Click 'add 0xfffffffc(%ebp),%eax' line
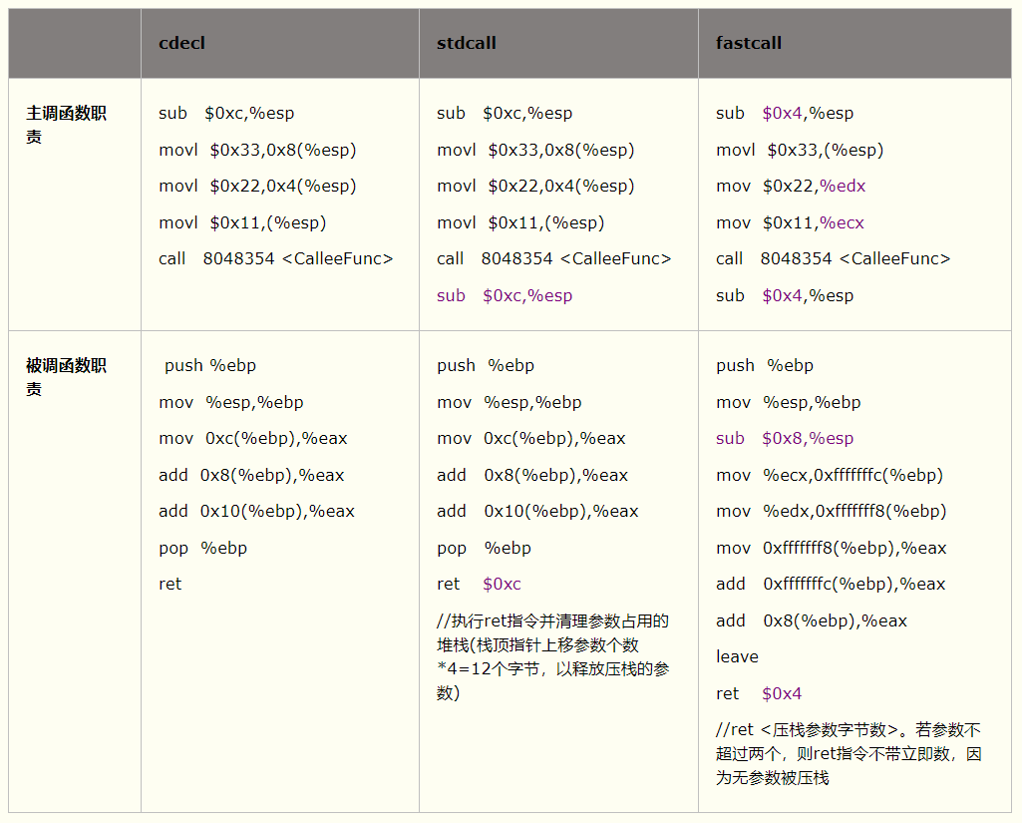Viewport: 1022px width, 823px height. pos(831,585)
